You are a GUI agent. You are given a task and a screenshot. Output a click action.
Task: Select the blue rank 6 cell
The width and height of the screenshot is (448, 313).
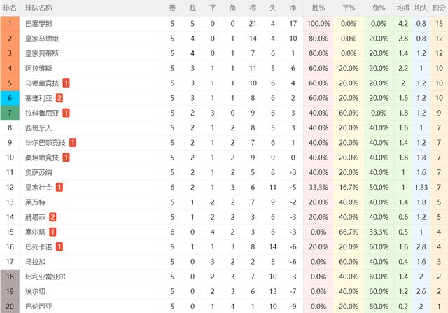(x=10, y=98)
